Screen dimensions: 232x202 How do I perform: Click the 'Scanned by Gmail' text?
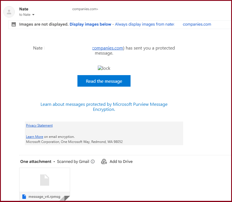(73, 161)
